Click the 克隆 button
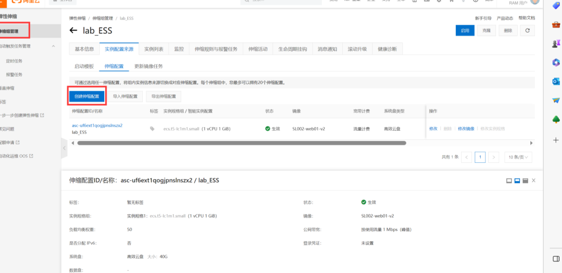This screenshot has height=273, width=562. [486, 31]
